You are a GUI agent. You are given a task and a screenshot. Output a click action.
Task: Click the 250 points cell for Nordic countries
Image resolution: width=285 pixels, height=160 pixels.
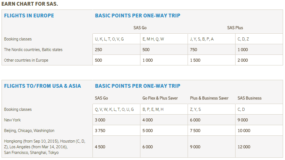[x=99, y=50]
